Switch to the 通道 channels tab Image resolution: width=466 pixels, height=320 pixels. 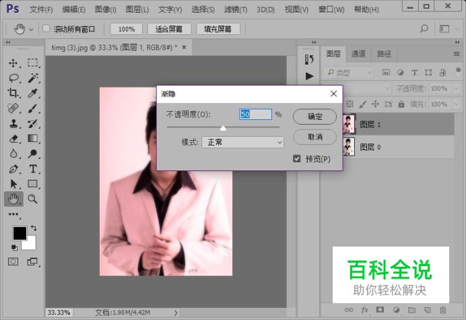click(x=358, y=54)
